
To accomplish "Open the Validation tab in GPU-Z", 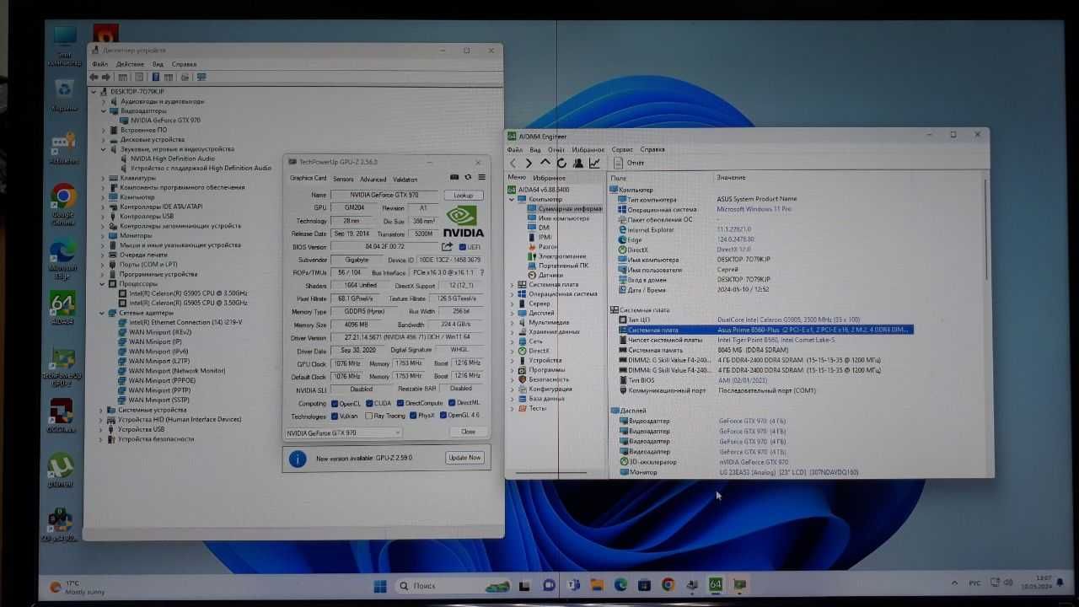I will coord(405,179).
